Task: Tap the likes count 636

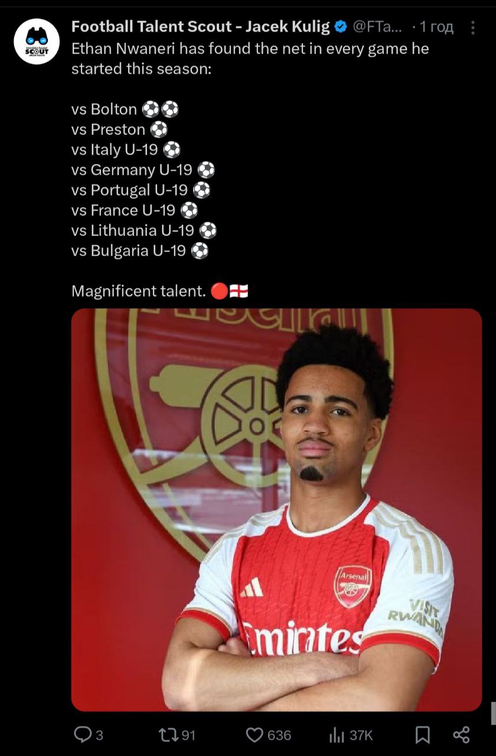Action: [279, 735]
